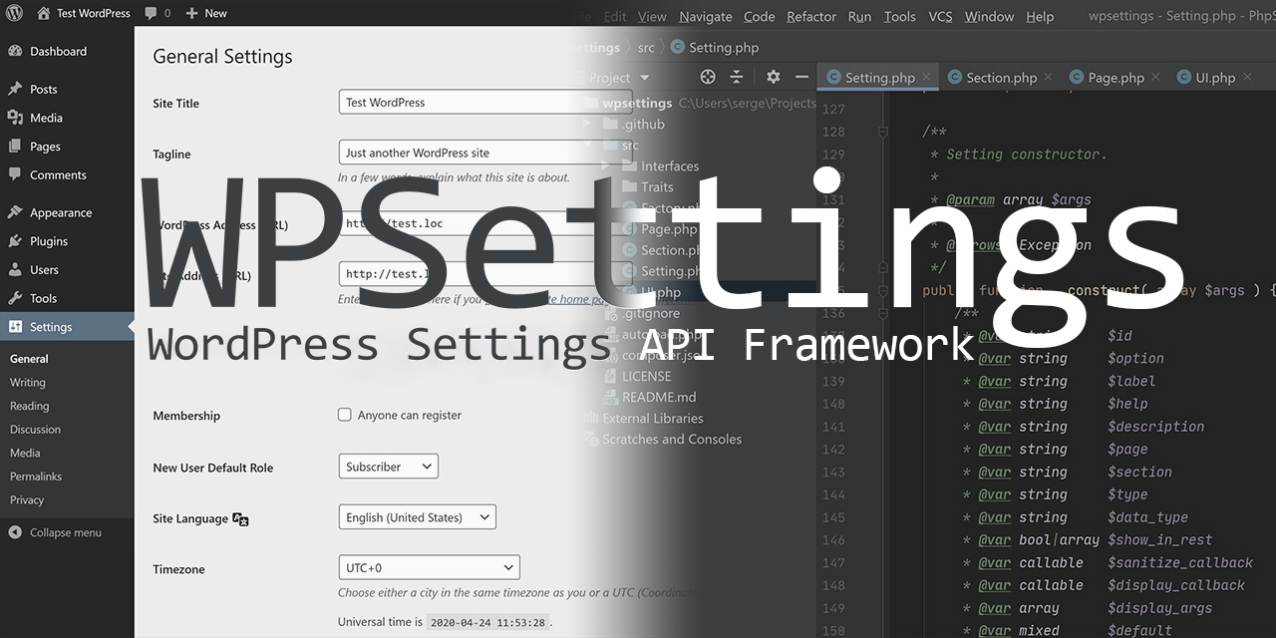
Task: Expand the Project view dropdown arrow
Action: point(644,76)
